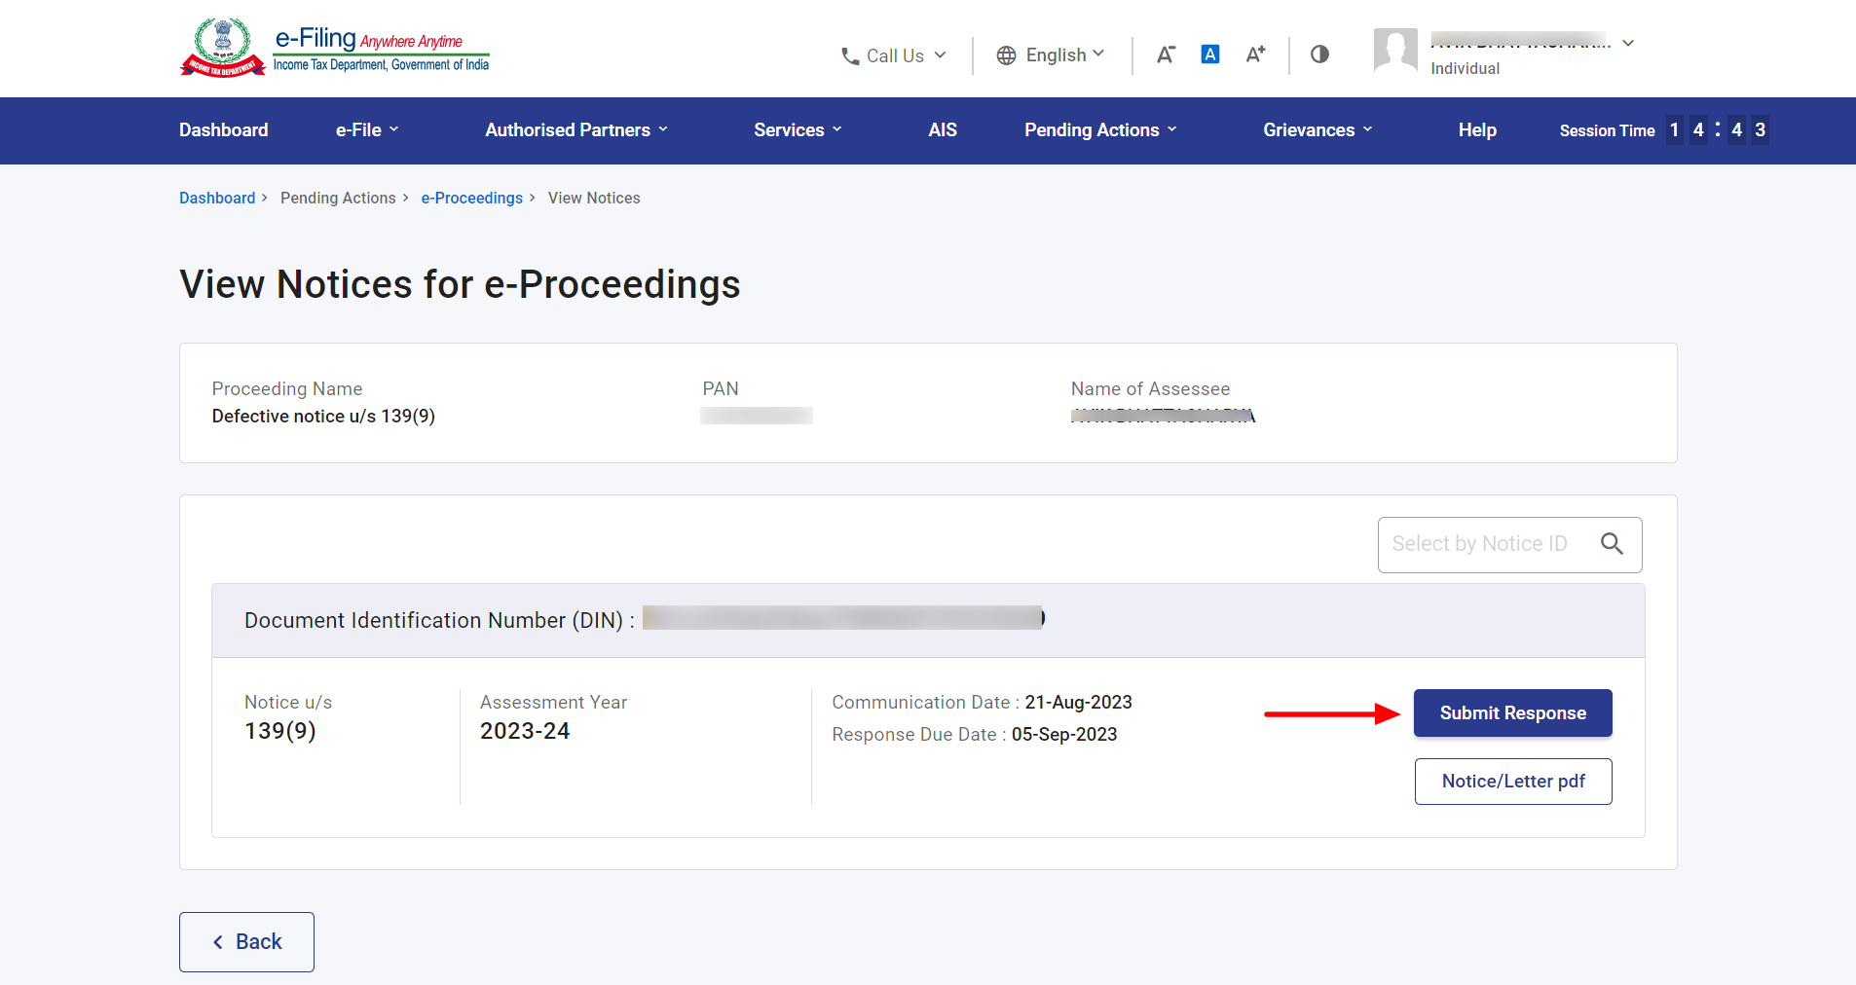The height and width of the screenshot is (985, 1856).
Task: Click the e-Proceedings breadcrumb link
Action: pyautogui.click(x=471, y=198)
